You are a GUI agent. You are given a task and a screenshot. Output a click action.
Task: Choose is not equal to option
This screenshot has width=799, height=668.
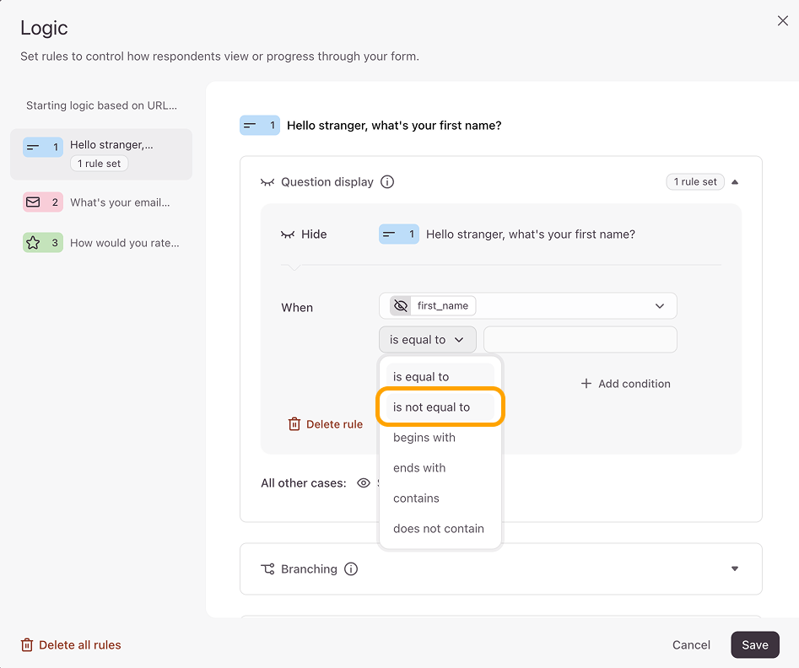coord(440,407)
